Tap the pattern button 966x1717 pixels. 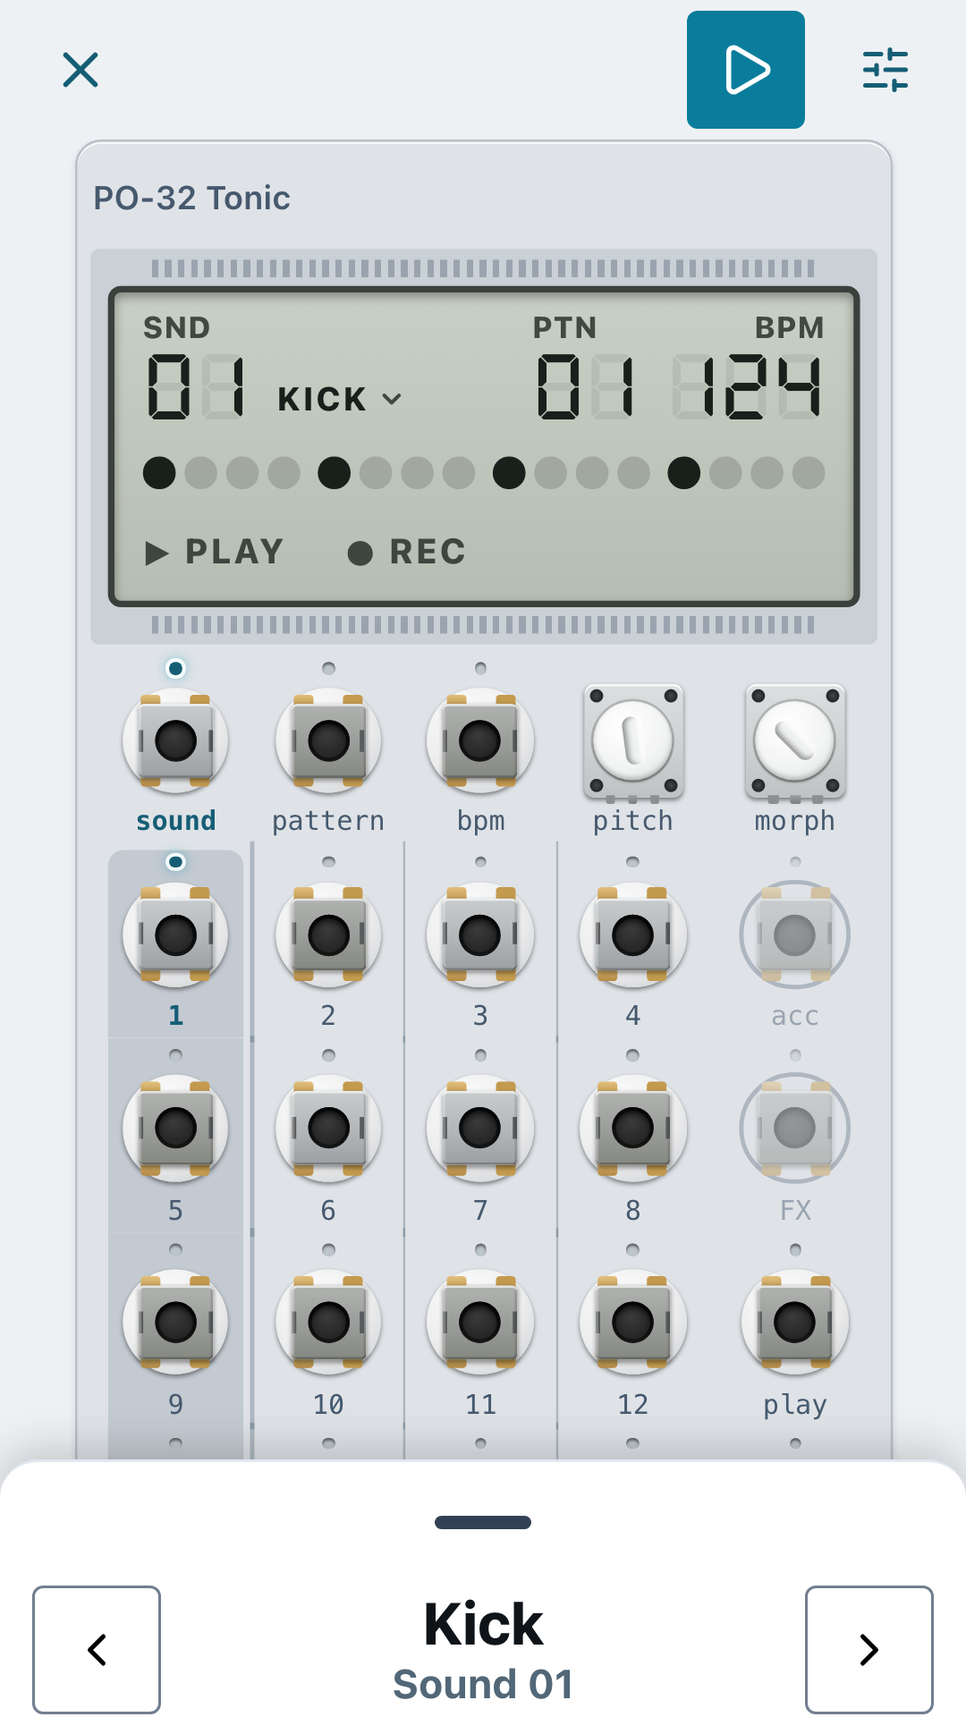pos(328,740)
